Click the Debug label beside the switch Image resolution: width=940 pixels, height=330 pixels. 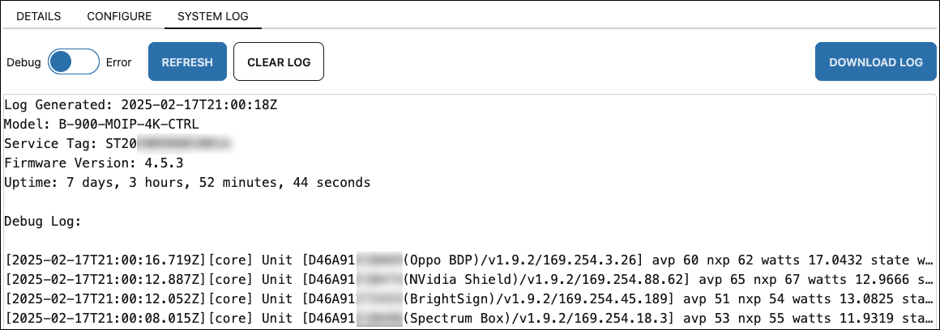(24, 62)
